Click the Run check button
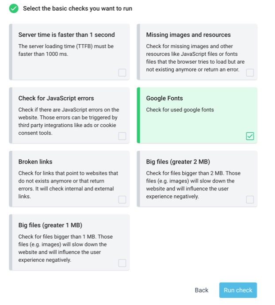Viewport: 275px width, 305px height. coord(238,290)
